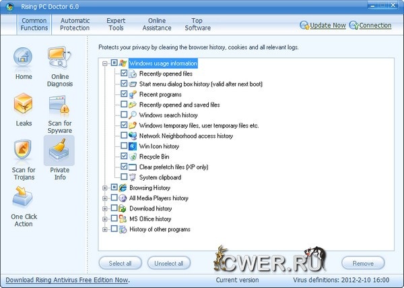Check History of other programs checkbox
The height and width of the screenshot is (288, 404).
click(x=114, y=229)
